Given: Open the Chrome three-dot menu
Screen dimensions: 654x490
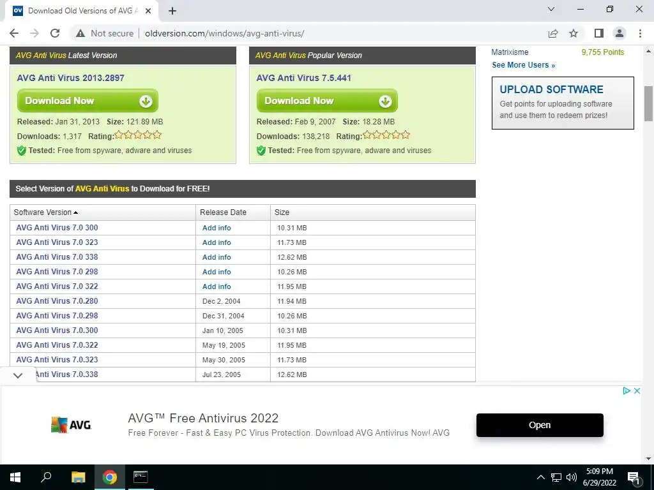Looking at the screenshot, I should coord(640,33).
